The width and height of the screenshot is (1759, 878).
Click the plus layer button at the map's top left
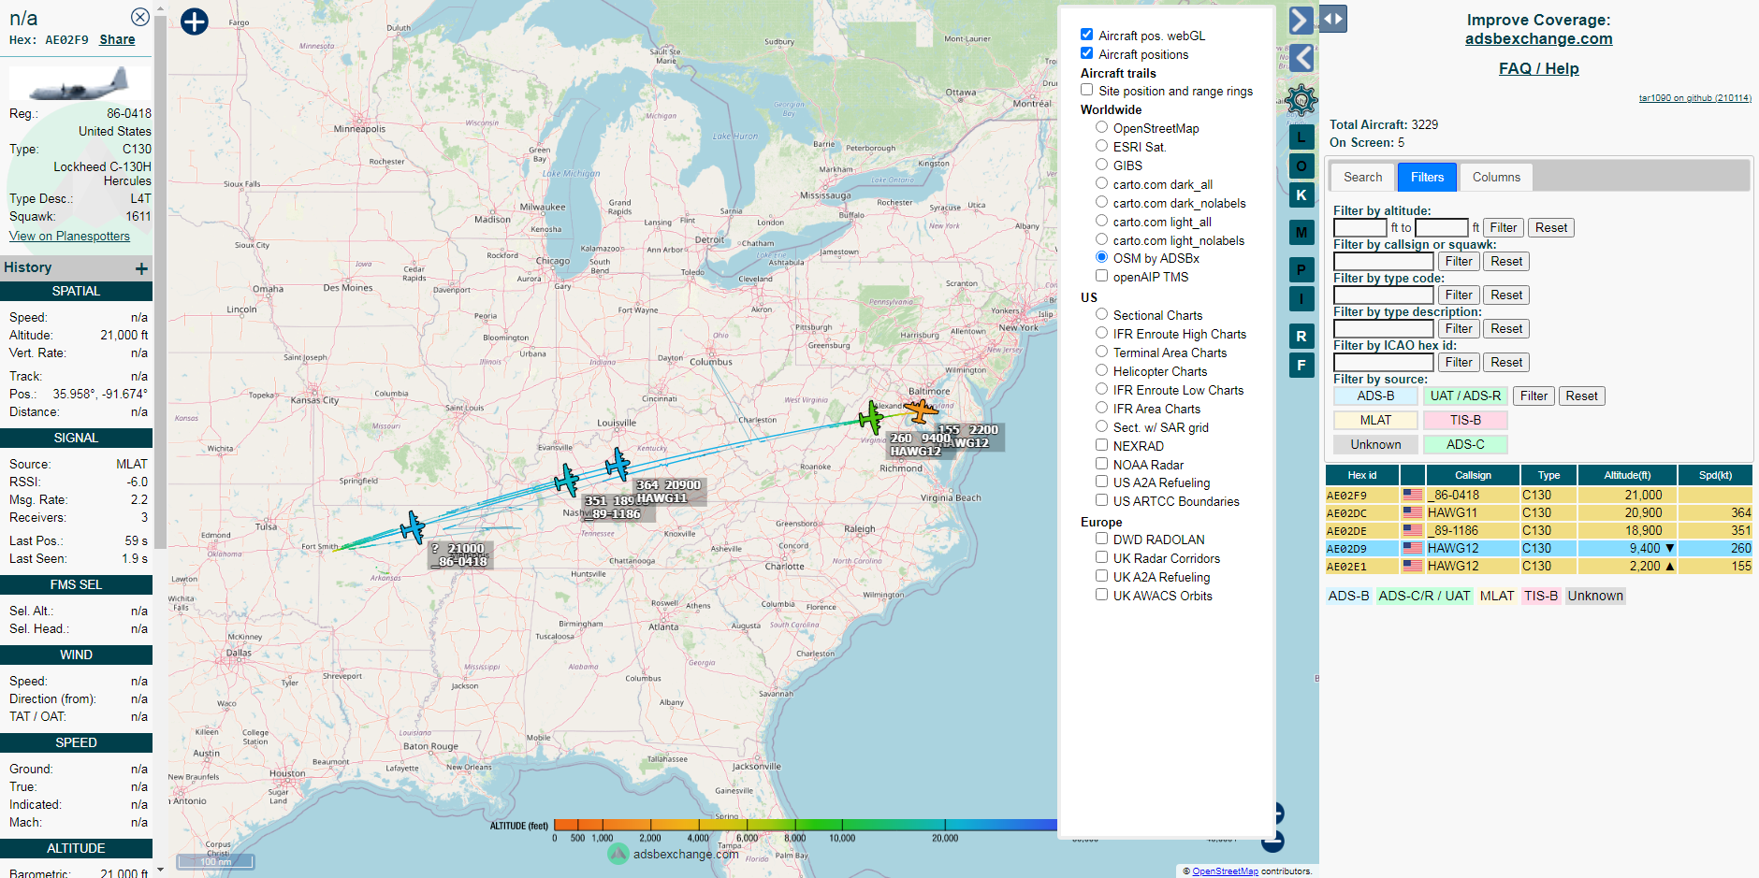pos(195,22)
